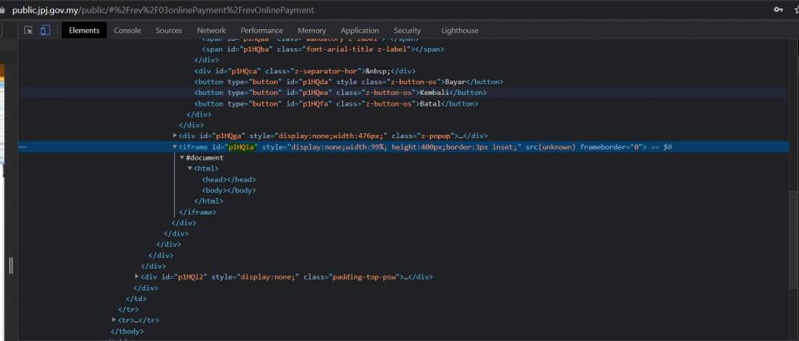Viewport: 799px width, 341px height.
Task: Select the Batal button element row
Action: click(337, 103)
